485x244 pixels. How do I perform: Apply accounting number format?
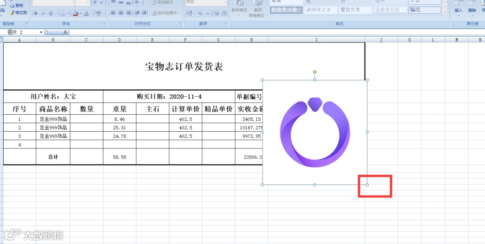coord(189,14)
